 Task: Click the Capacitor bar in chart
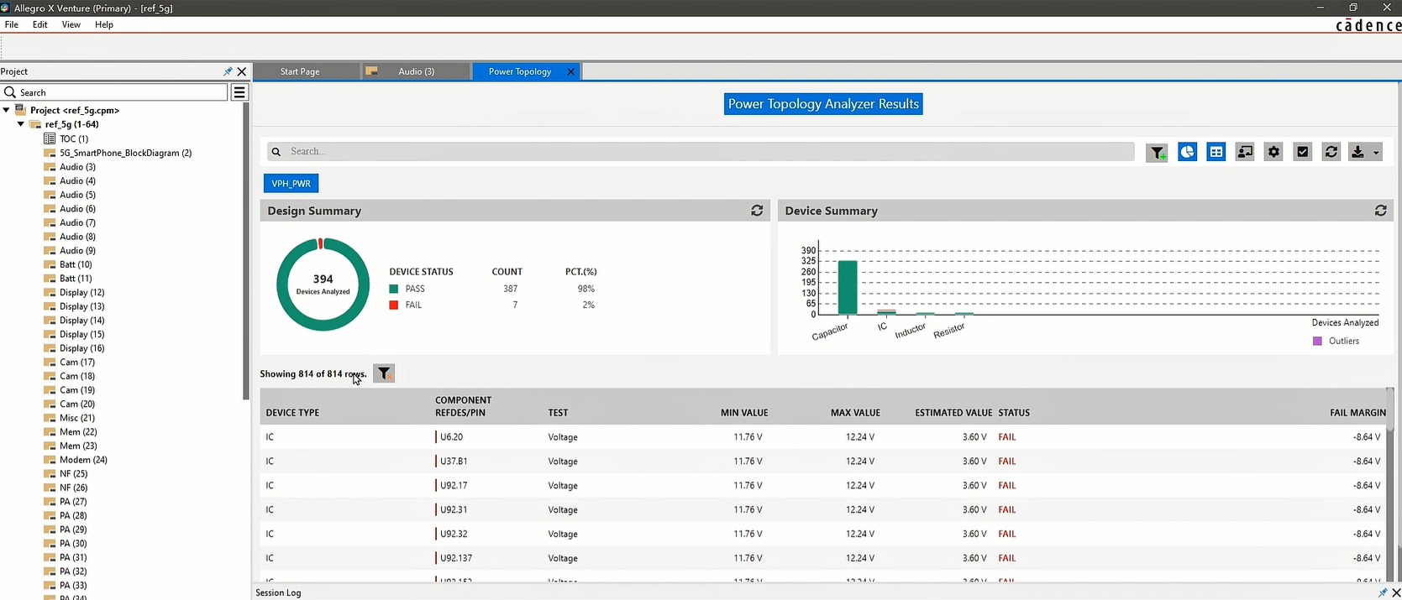tap(848, 288)
